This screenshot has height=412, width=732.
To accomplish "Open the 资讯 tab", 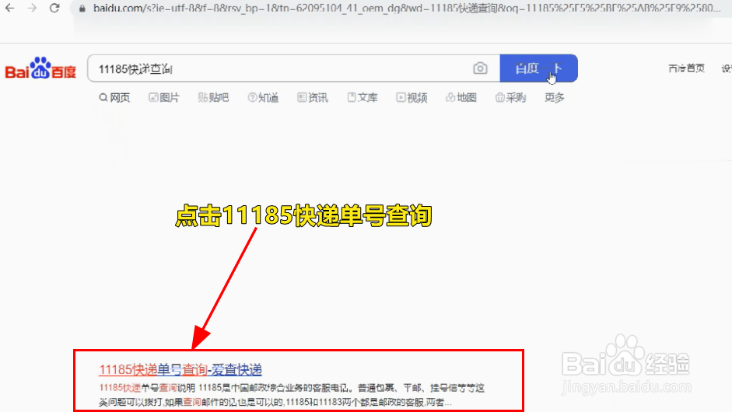I will (x=313, y=97).
